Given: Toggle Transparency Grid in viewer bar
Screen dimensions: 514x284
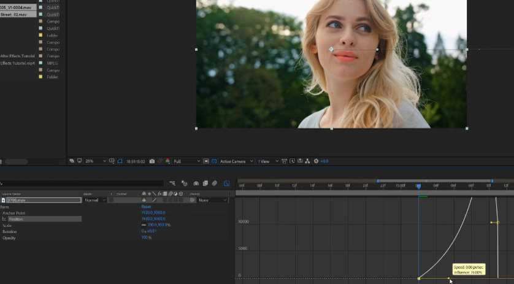Looking at the screenshot, I should (x=215, y=161).
